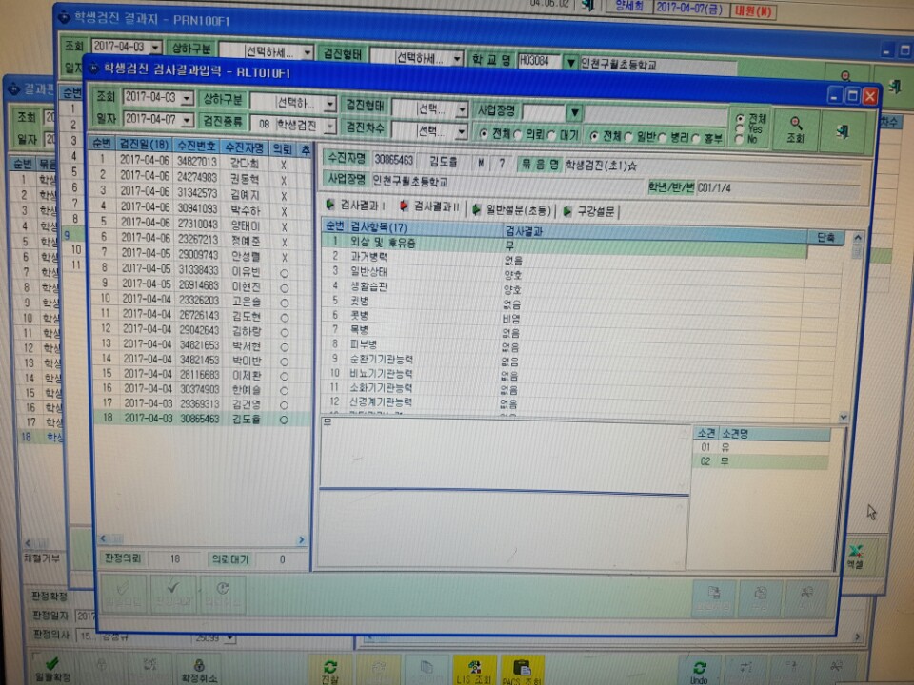Select the patient row 김도현
This screenshot has height=685, width=914.
click(201, 315)
